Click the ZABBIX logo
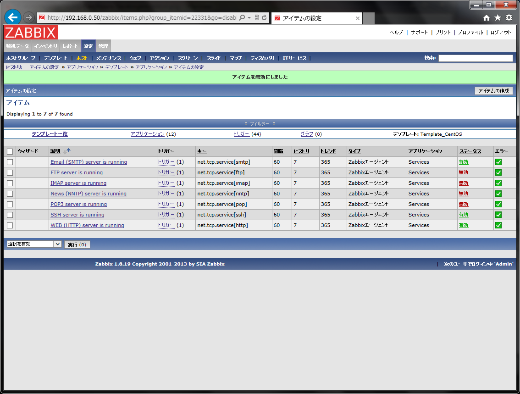Viewport: 520px width, 394px height. (31, 33)
